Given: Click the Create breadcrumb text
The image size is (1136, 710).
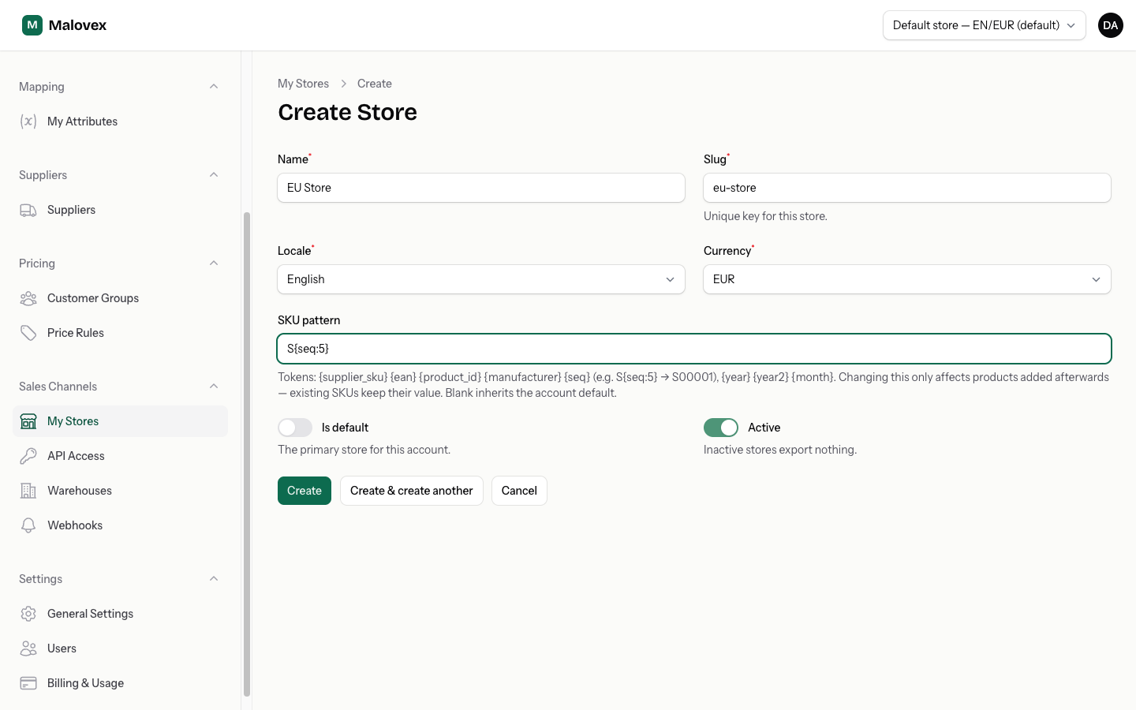Looking at the screenshot, I should pos(375,84).
